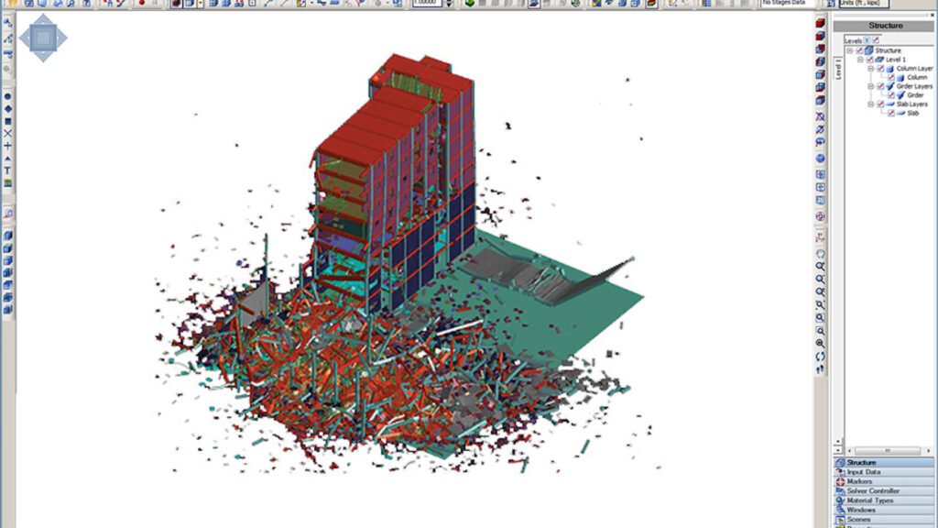Select the plus marker tool in left toolbar
Screen dimensions: 938x528
click(x=8, y=146)
